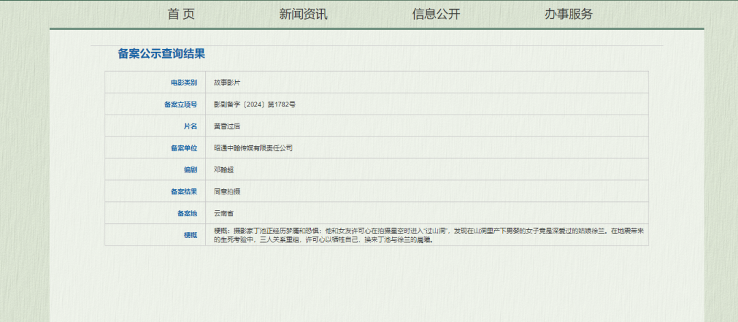This screenshot has height=322, width=738.
Task: Click the 片名 label
Action: (191, 126)
